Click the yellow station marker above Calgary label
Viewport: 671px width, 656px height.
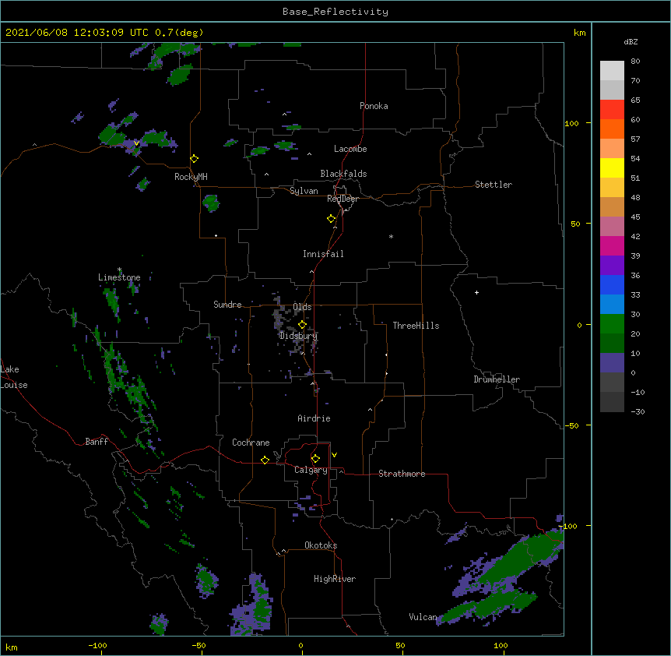(x=315, y=459)
